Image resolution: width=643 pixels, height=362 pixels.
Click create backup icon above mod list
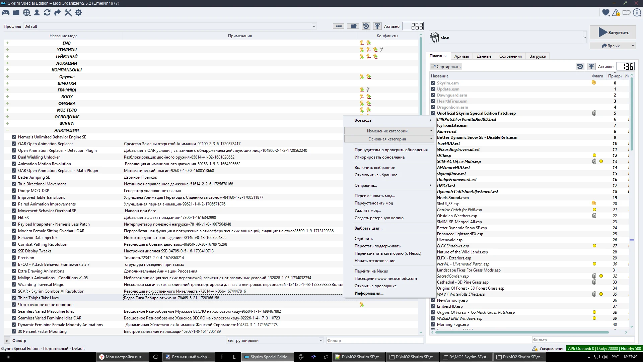click(x=377, y=26)
